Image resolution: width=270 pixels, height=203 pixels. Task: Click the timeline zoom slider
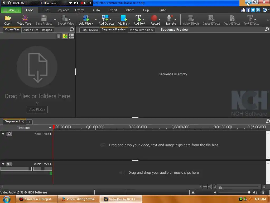[239, 187]
